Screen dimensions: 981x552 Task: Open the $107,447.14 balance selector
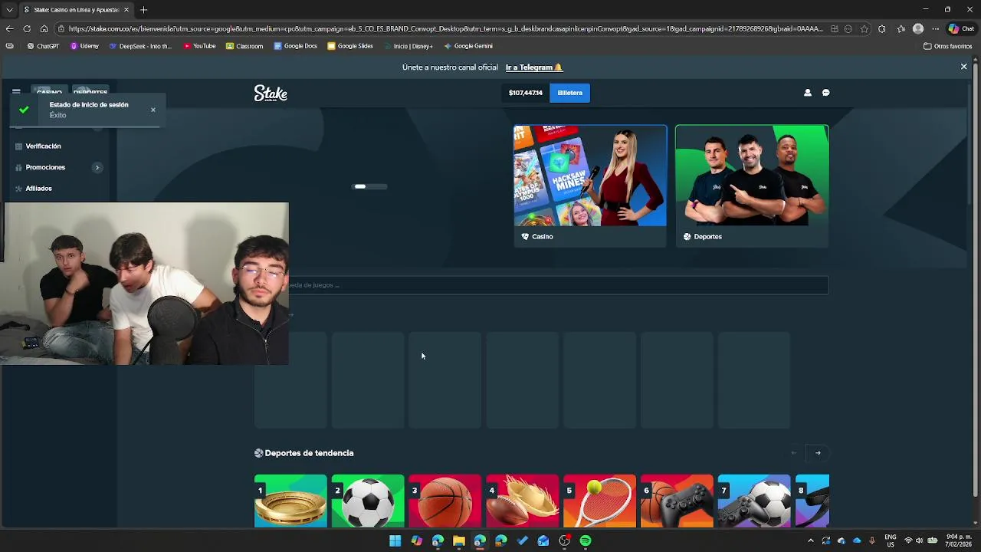[525, 93]
